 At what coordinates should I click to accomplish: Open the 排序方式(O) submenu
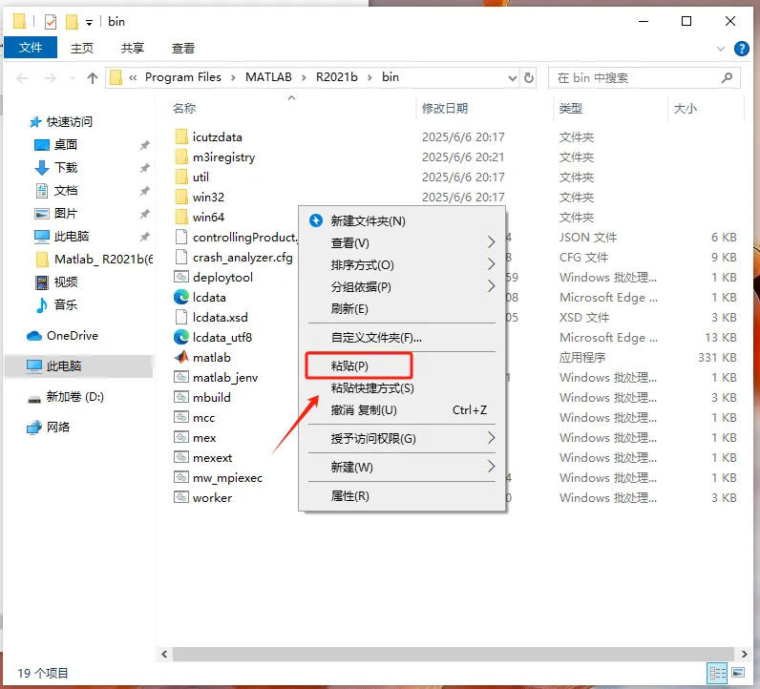[402, 264]
